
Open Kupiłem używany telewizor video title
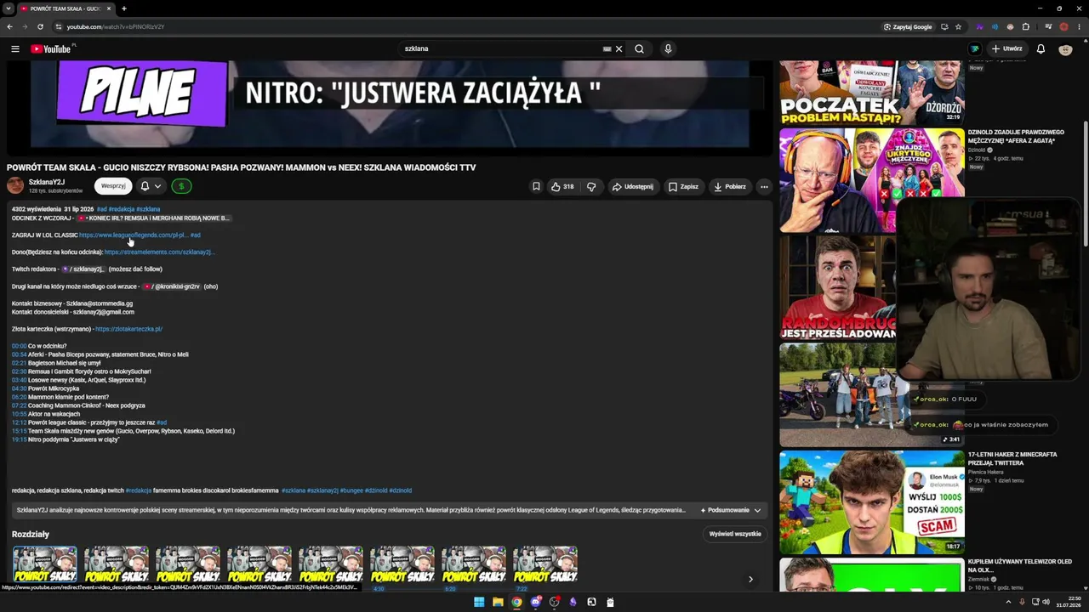pyautogui.click(x=1019, y=565)
